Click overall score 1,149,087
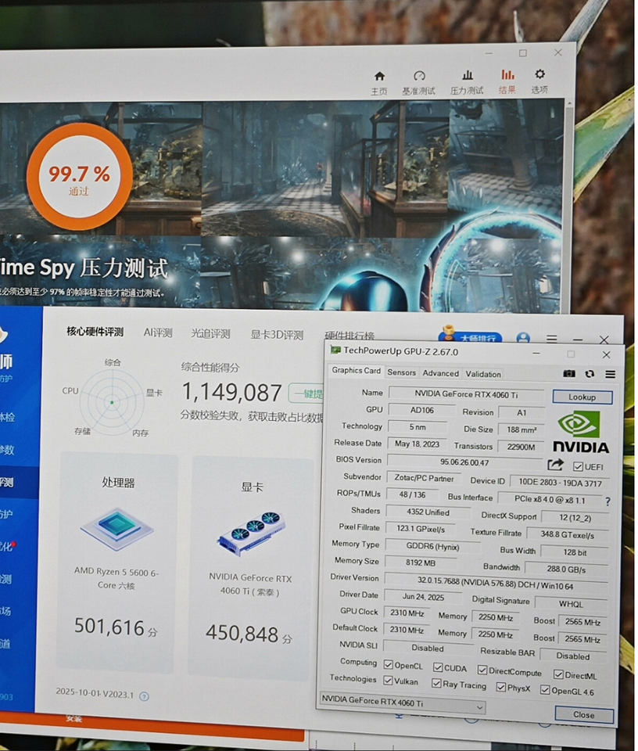This screenshot has height=751, width=638. 231,393
